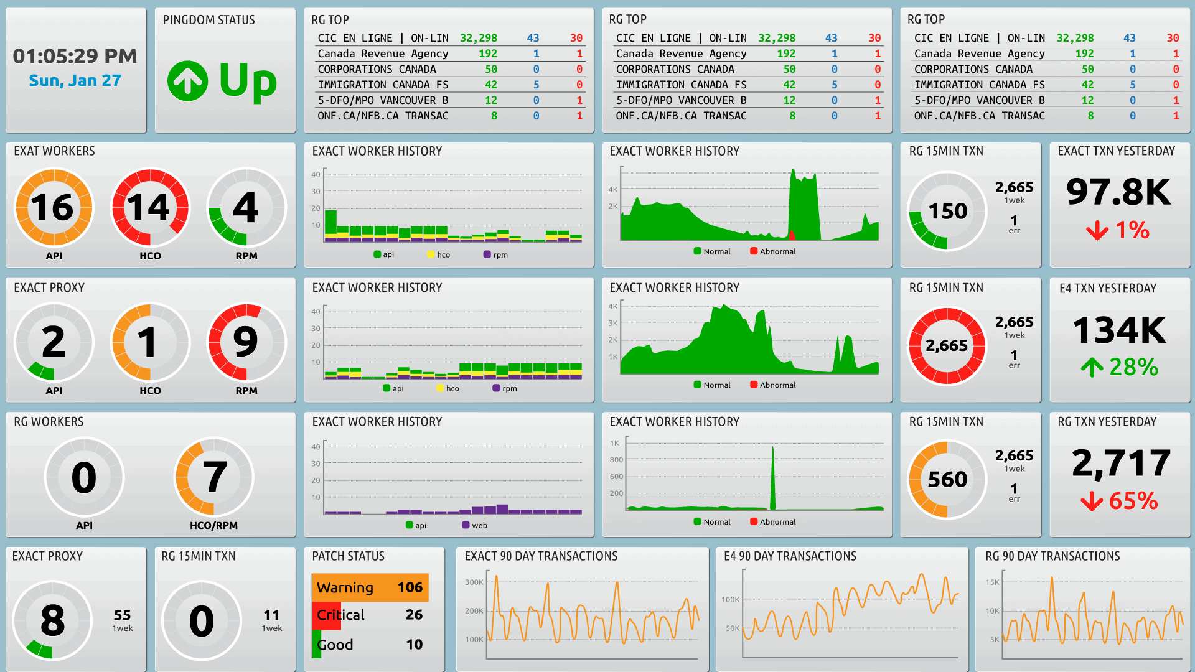The image size is (1195, 672).
Task: Click the clock showing 01:05:29 PM
Action: coord(75,57)
